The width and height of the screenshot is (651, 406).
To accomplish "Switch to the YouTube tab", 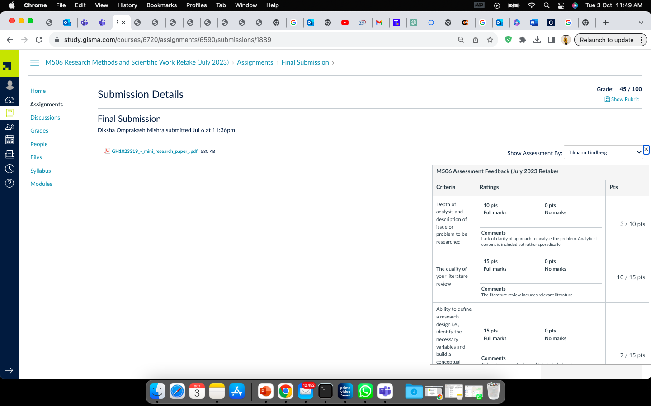I will 345,23.
